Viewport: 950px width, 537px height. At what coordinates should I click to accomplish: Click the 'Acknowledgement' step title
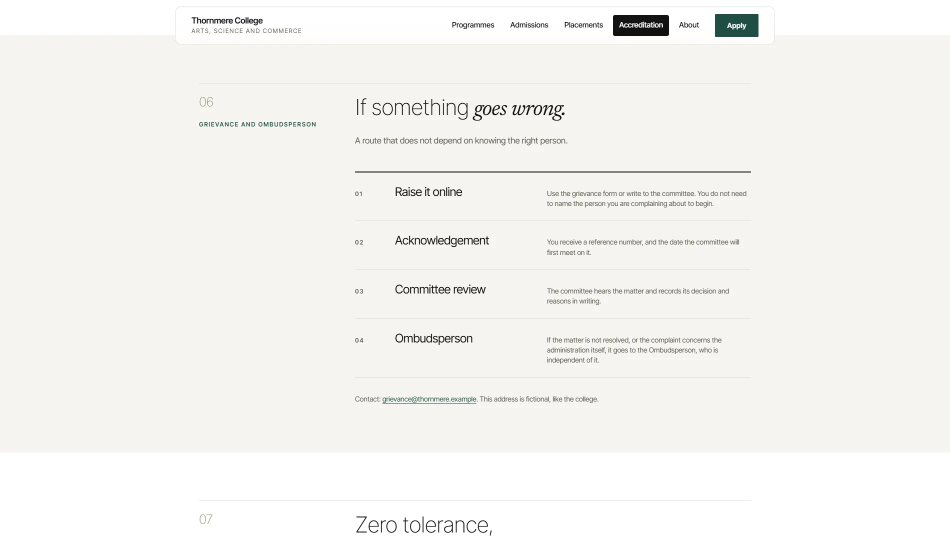tap(441, 240)
